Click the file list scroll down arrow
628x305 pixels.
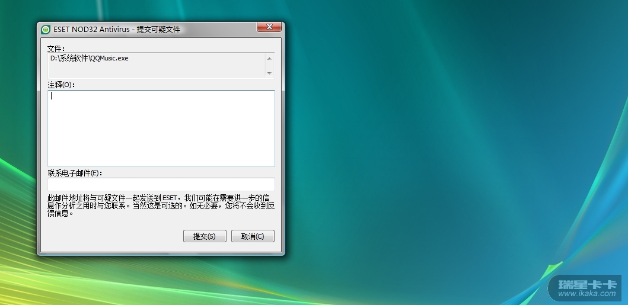click(269, 73)
